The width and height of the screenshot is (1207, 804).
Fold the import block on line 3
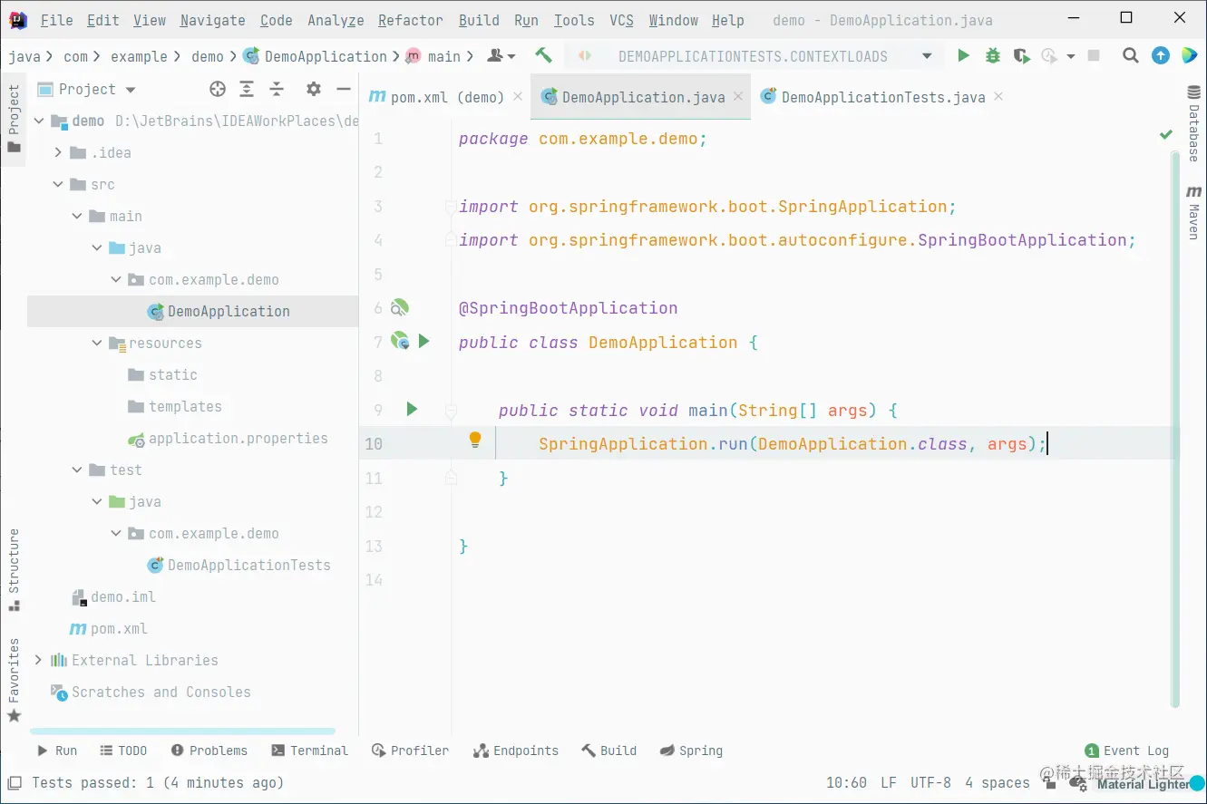tap(451, 207)
